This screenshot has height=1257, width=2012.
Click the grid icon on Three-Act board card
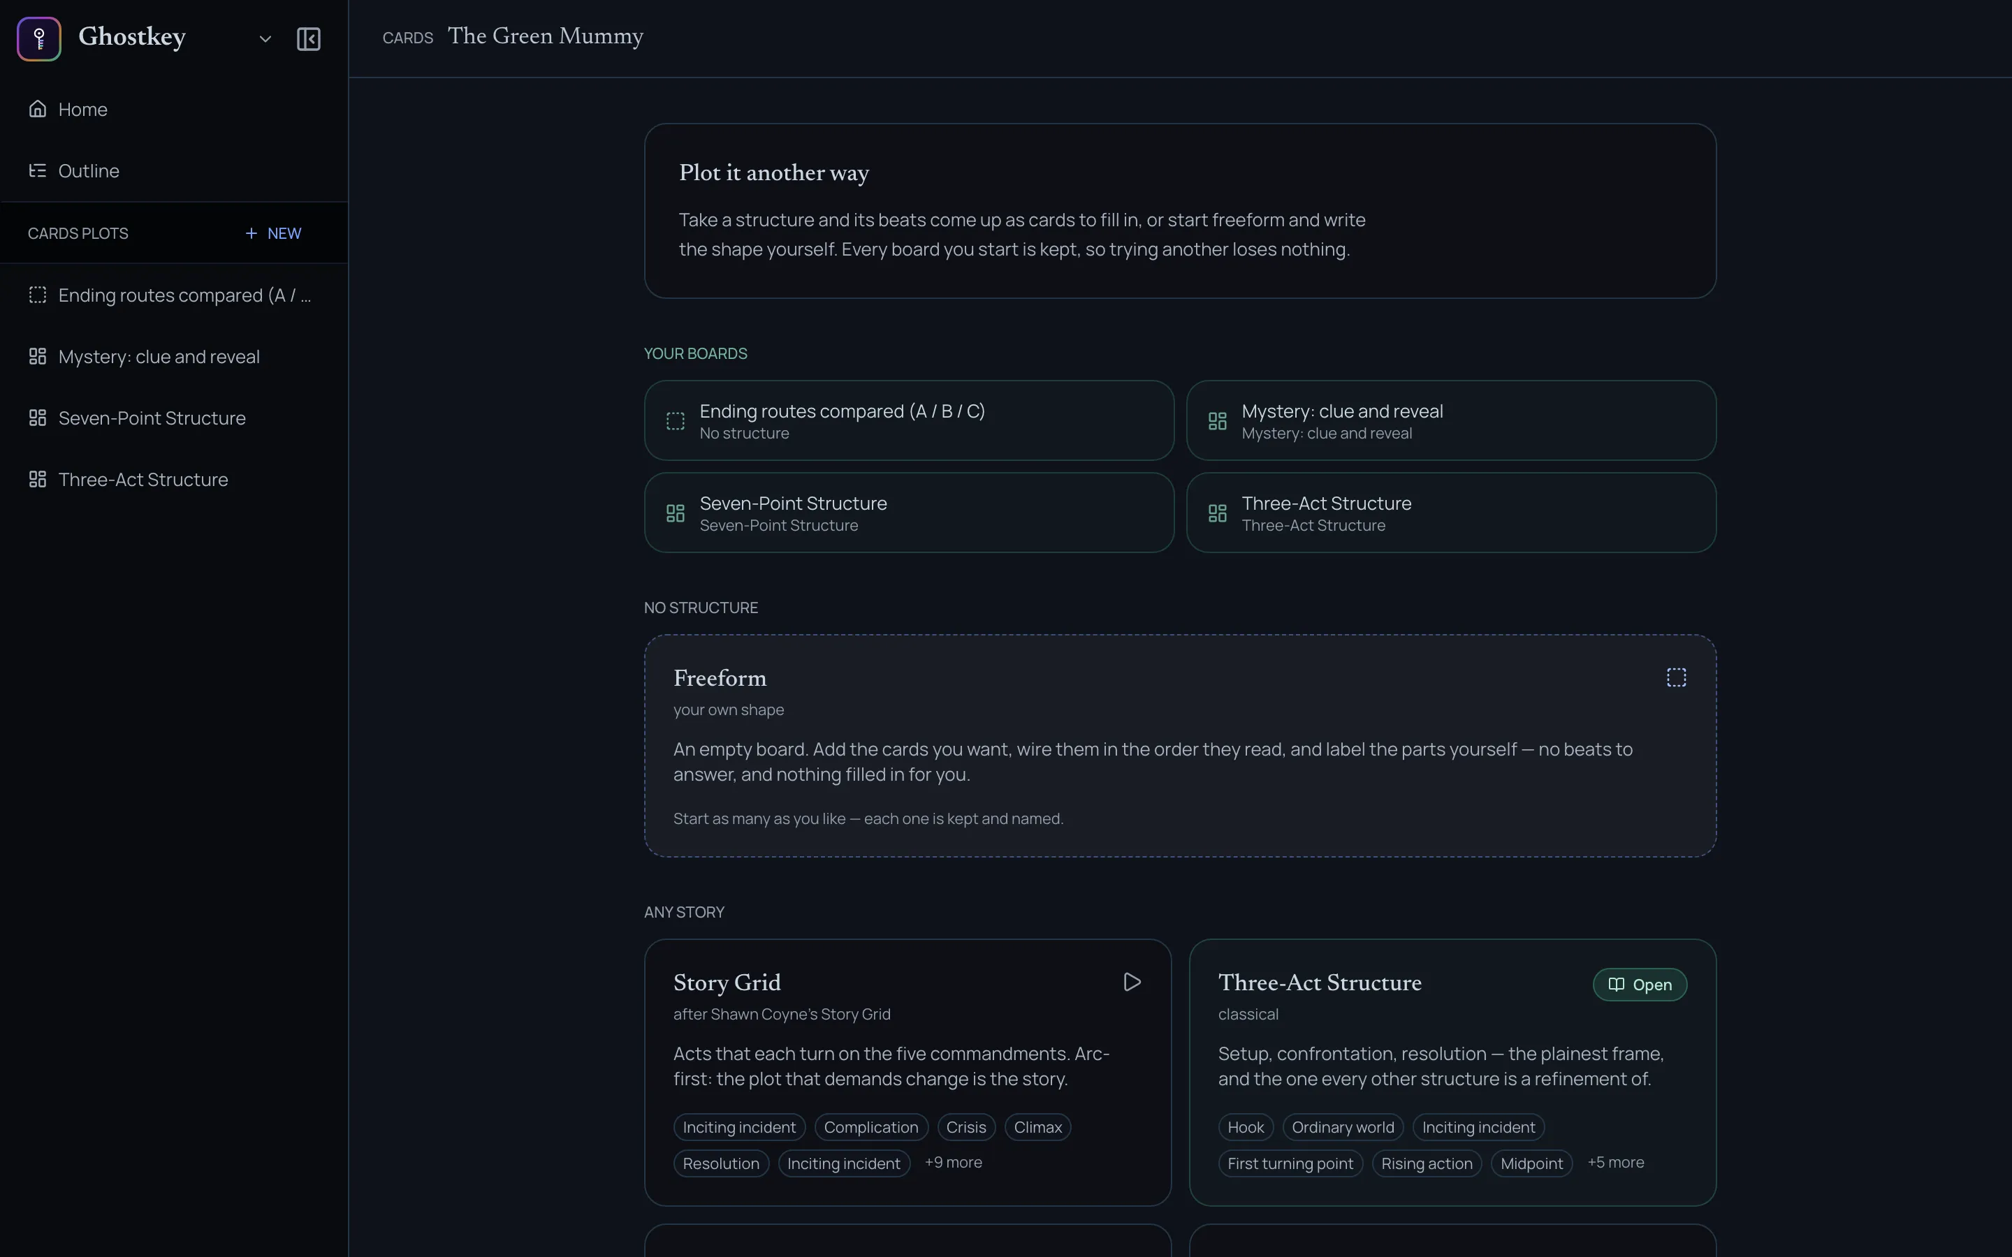(x=1217, y=514)
